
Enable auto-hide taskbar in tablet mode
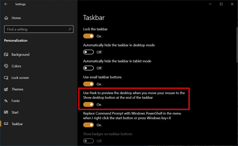click(x=89, y=68)
